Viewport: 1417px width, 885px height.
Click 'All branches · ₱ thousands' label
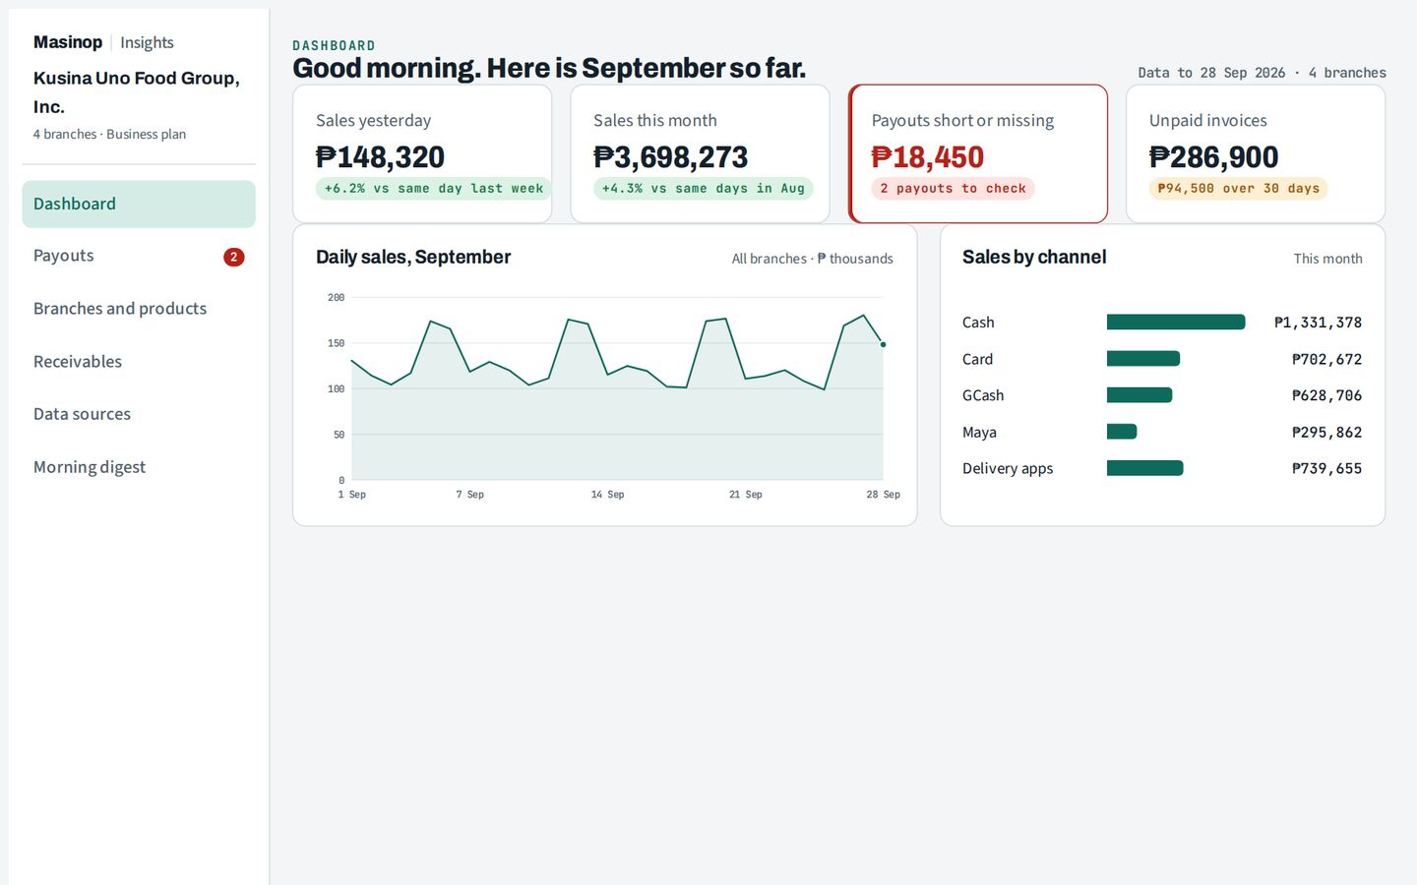pos(813,259)
